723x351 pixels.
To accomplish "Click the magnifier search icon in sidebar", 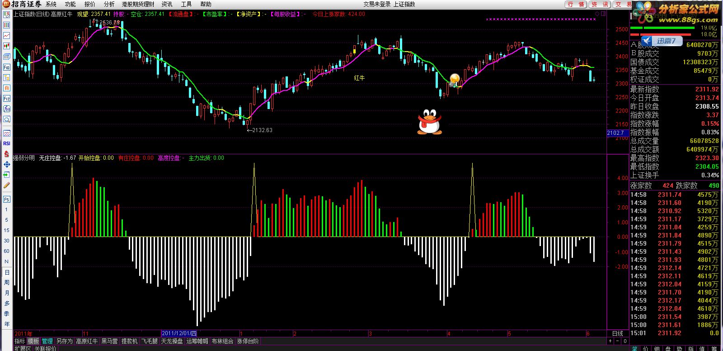I will (7, 119).
